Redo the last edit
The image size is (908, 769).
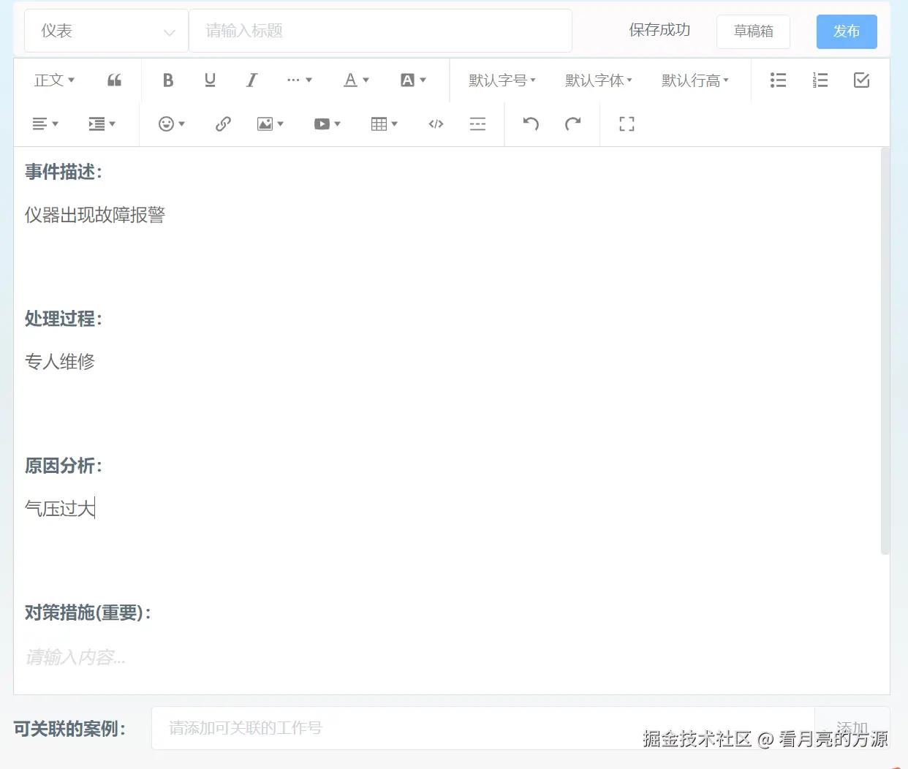click(572, 124)
